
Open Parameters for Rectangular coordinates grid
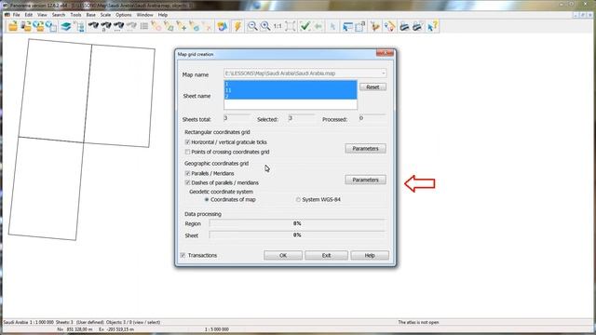[365, 149]
